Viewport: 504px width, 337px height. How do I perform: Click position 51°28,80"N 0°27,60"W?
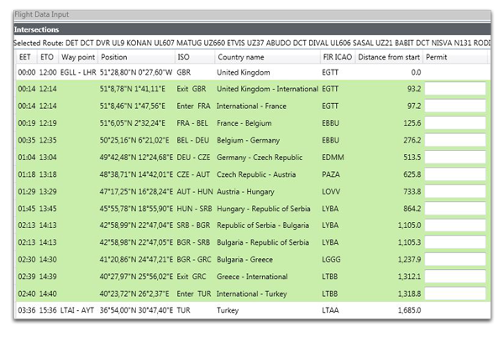click(136, 72)
